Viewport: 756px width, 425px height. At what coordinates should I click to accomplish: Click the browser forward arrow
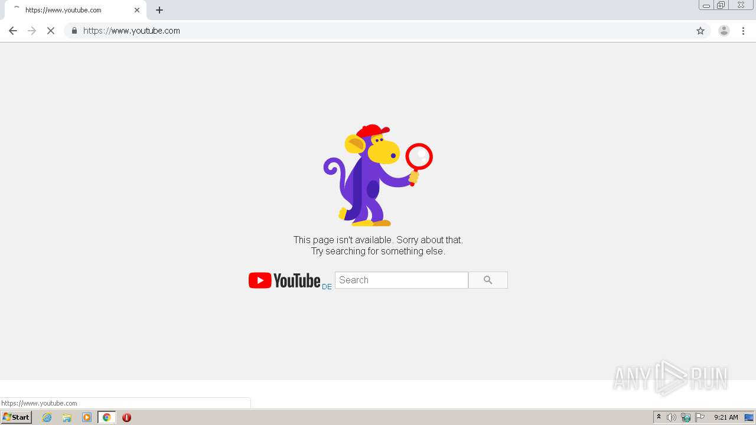click(32, 31)
